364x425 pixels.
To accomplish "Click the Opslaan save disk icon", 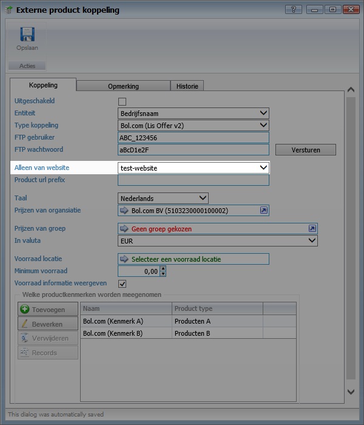I will (27, 35).
